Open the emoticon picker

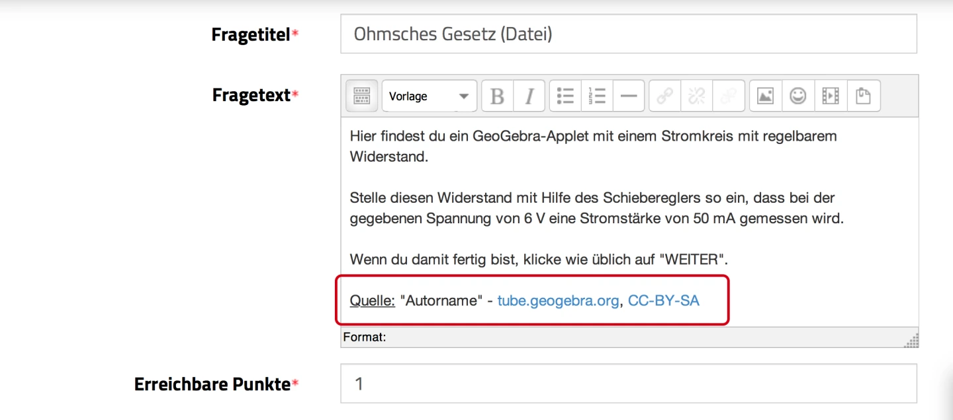point(798,96)
